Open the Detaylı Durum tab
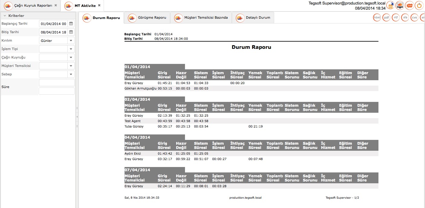The width and height of the screenshot is (425, 208). click(x=253, y=18)
